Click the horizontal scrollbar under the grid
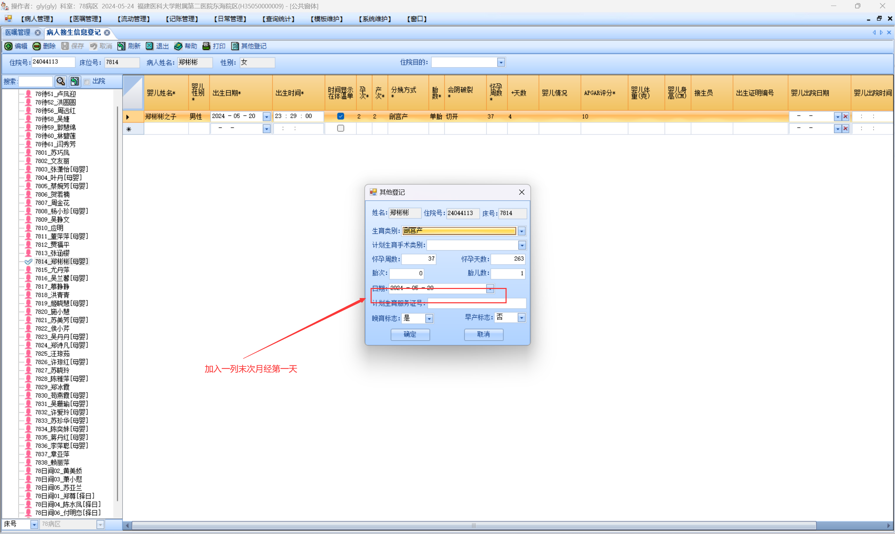 point(473,525)
